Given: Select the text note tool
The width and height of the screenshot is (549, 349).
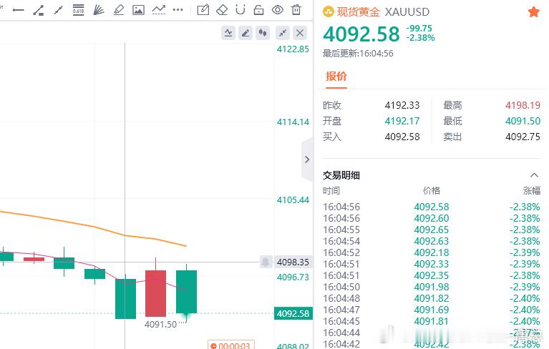Looking at the screenshot, I should tap(203, 10).
